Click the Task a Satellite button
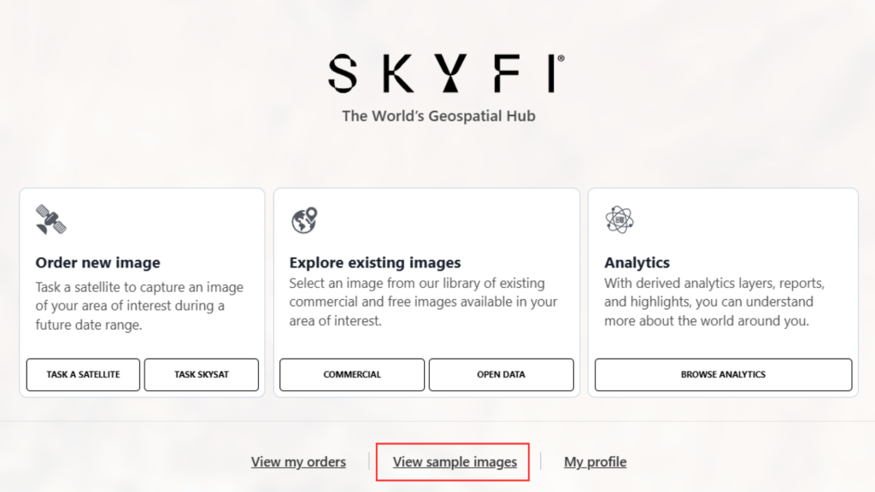Viewport: 875px width, 492px height. pyautogui.click(x=83, y=375)
